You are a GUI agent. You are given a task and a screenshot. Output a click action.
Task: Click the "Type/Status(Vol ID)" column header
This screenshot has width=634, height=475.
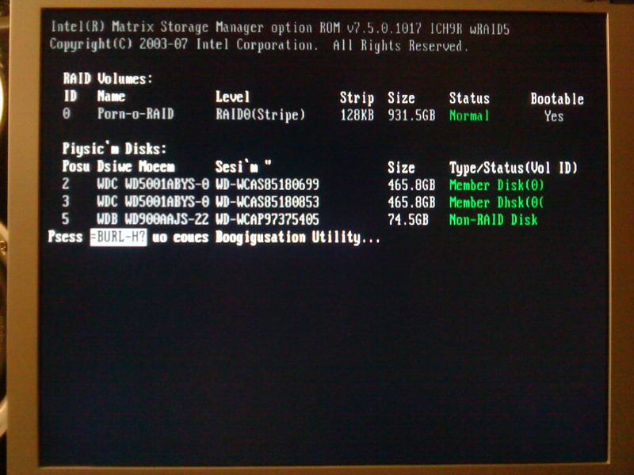pyautogui.click(x=514, y=168)
